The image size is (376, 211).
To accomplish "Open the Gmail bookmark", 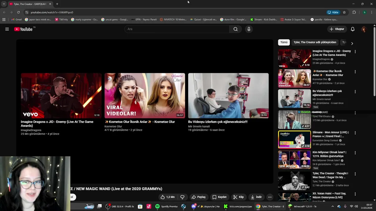I will pyautogui.click(x=16, y=20).
